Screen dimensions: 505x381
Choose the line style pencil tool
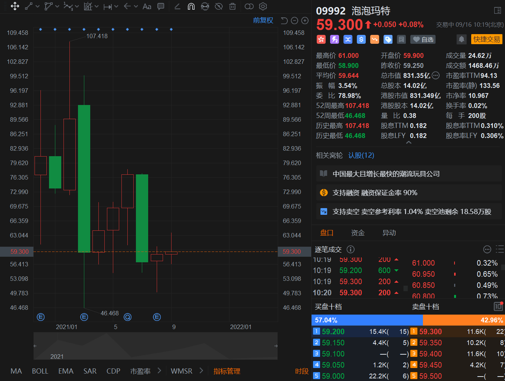point(177,6)
